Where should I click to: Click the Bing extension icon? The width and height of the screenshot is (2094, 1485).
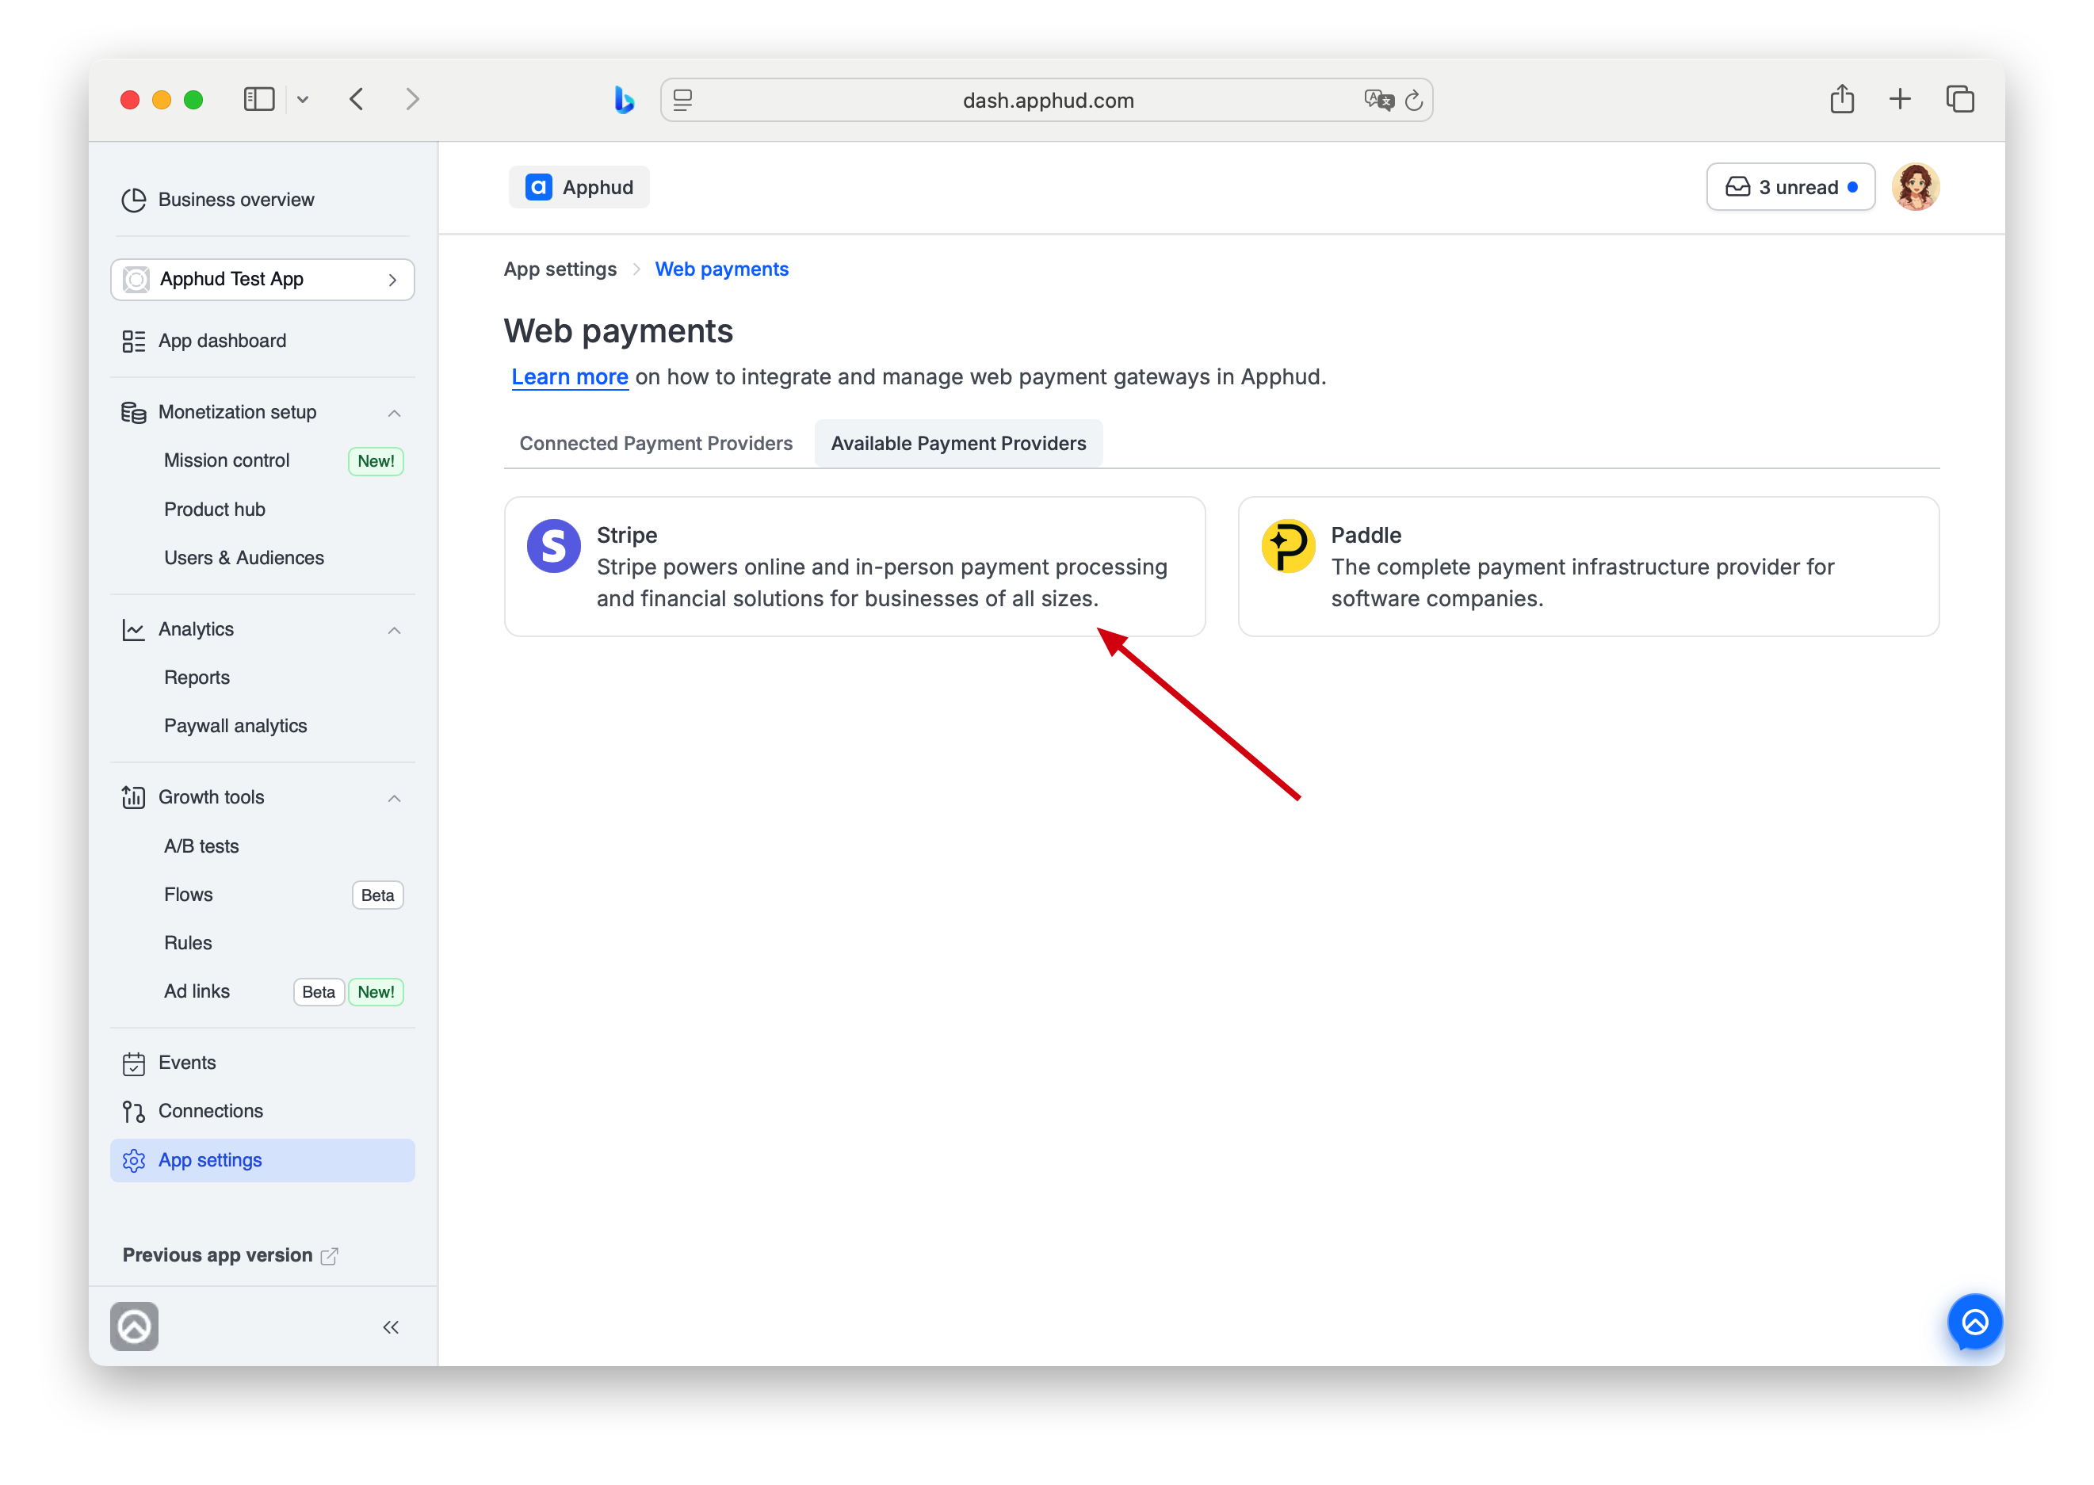625,99
